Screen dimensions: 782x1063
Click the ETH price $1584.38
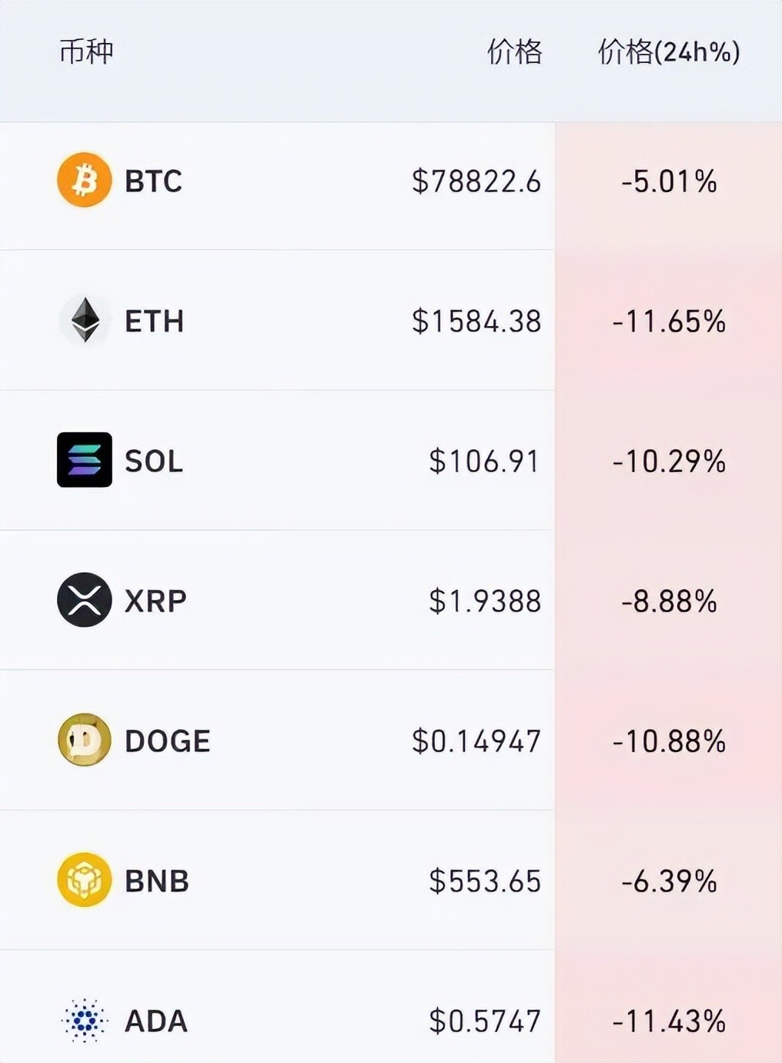click(x=476, y=322)
